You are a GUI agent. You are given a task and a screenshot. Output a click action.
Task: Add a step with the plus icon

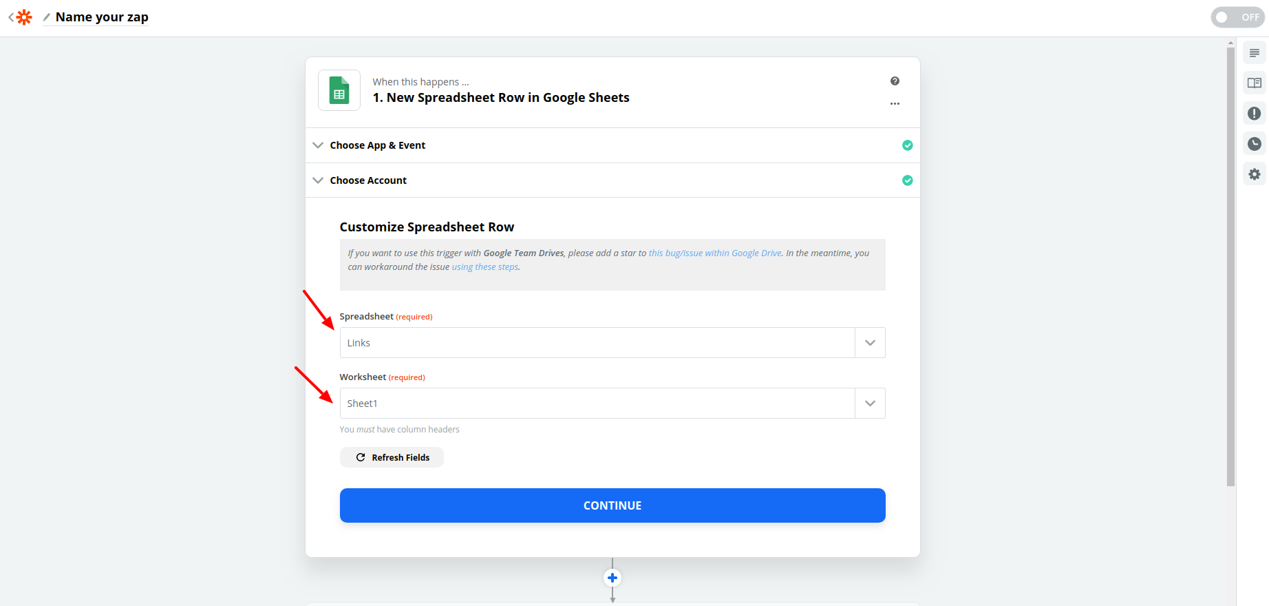coord(612,578)
